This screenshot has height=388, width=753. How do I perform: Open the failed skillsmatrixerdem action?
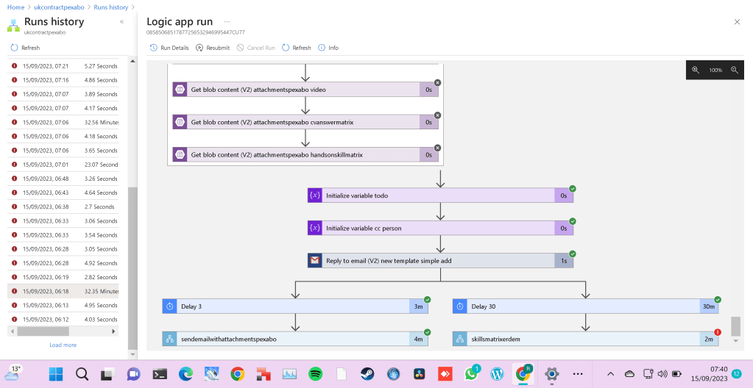(585, 339)
